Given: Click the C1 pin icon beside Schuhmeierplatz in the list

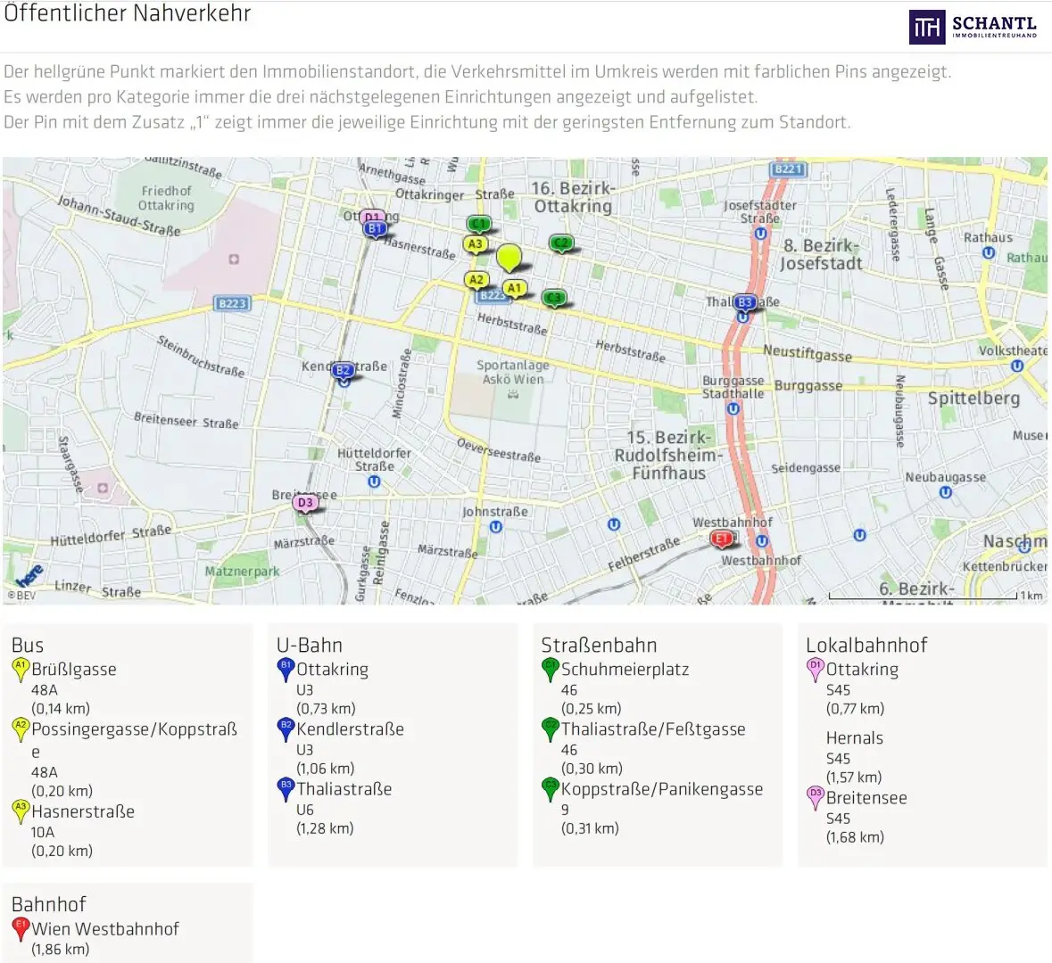Looking at the screenshot, I should point(550,670).
